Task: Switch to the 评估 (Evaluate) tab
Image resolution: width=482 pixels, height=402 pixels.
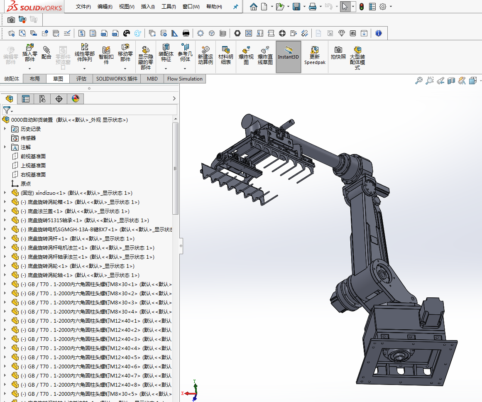Action: [81, 78]
